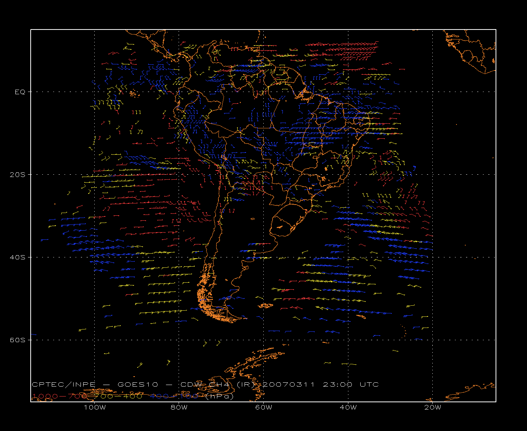Viewport: 527px width, 431px height.
Task: Click the '60W' longitude axis label
Action: coord(264,408)
